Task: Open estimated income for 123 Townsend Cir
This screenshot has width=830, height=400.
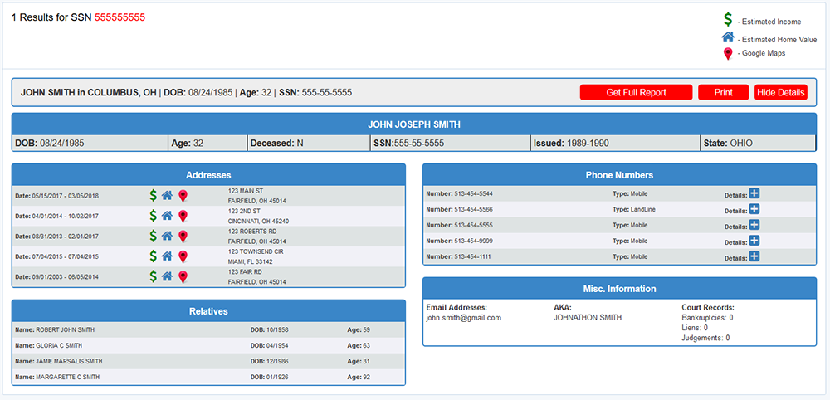Action: click(x=153, y=256)
